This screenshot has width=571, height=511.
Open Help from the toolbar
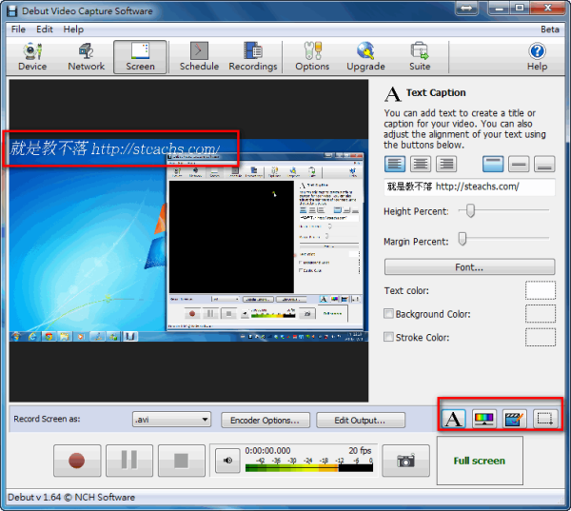537,57
